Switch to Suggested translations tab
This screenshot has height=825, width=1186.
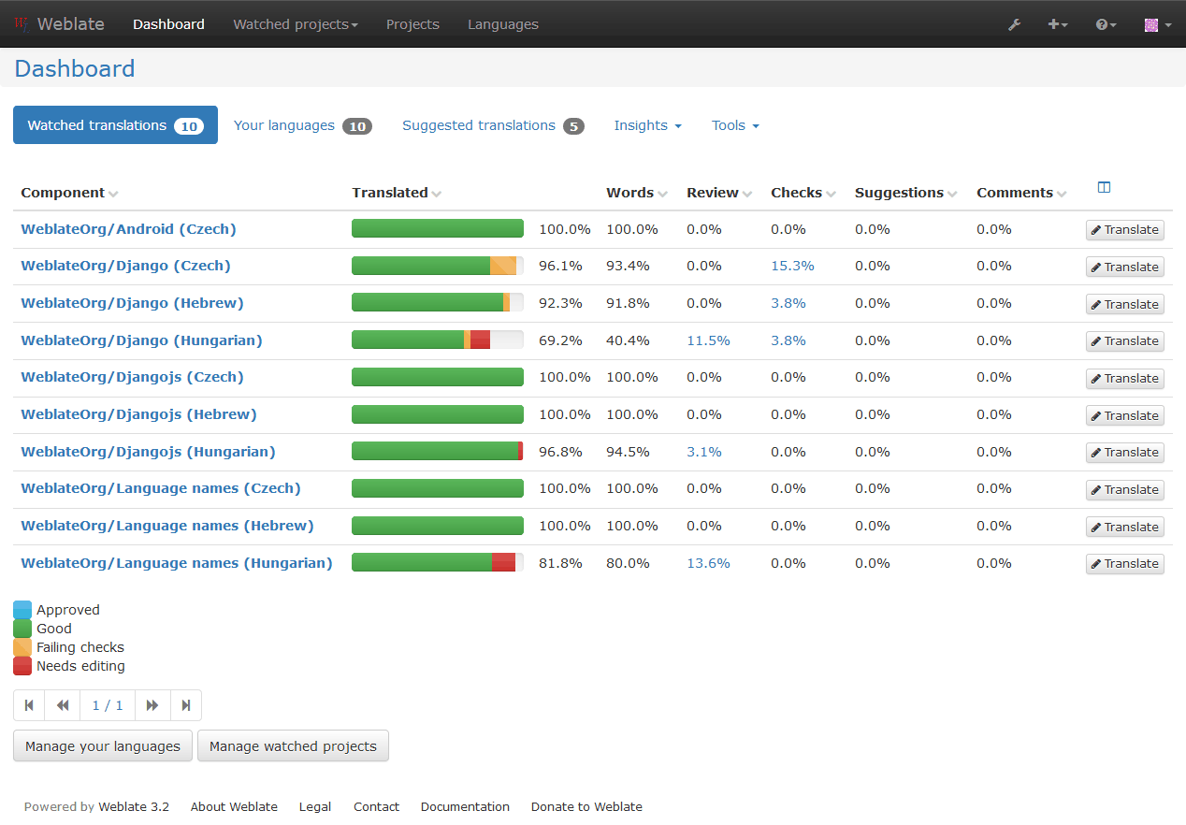tap(493, 125)
